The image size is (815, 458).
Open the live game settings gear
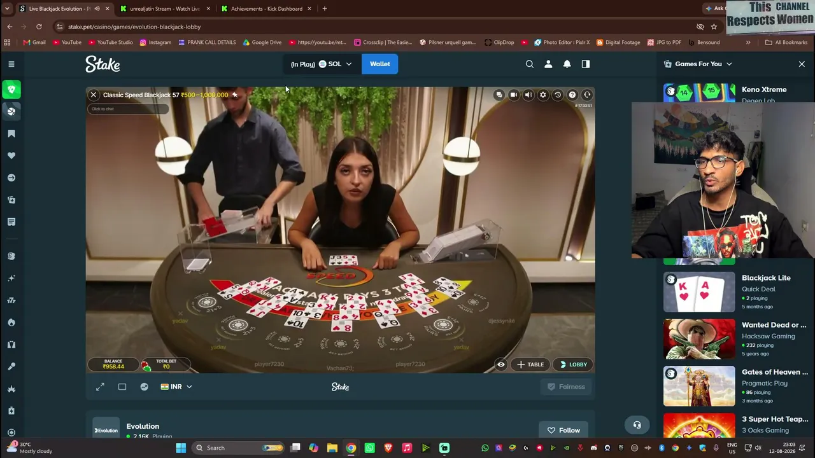[x=543, y=95]
